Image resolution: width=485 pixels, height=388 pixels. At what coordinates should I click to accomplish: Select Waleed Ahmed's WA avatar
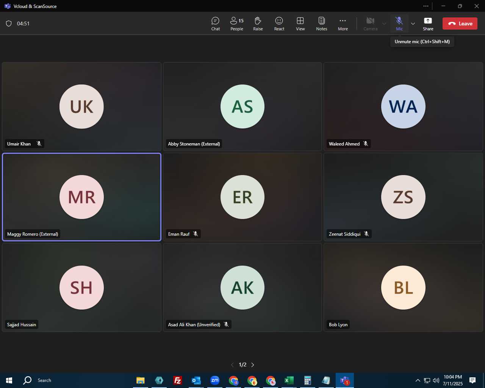point(403,106)
